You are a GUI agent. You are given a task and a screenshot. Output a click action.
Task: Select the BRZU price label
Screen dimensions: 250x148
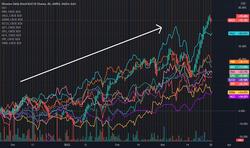[238, 20]
